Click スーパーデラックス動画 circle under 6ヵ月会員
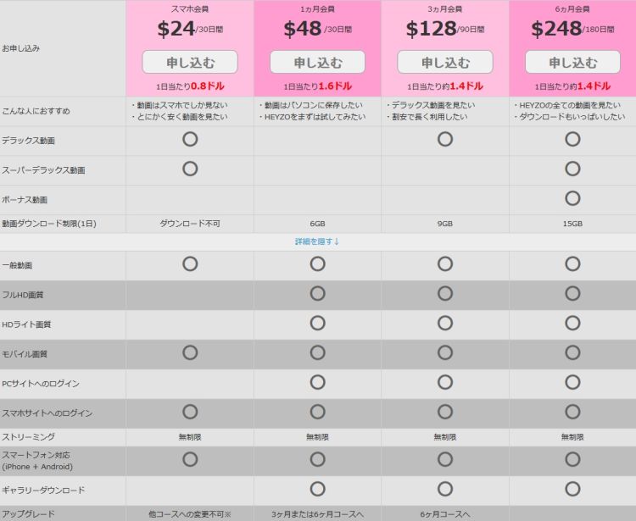This screenshot has width=636, height=521. tap(572, 169)
